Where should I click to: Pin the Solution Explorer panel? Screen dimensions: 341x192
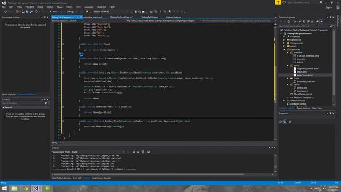[x=330, y=17]
